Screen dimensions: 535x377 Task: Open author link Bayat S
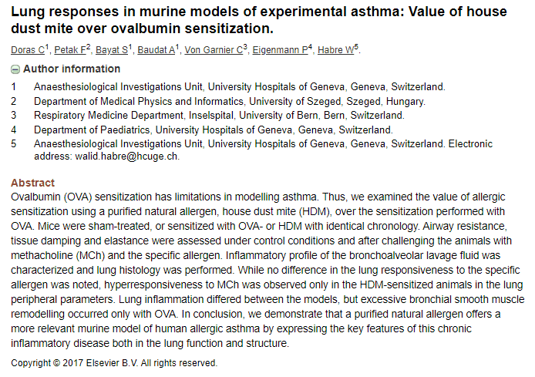pos(112,50)
